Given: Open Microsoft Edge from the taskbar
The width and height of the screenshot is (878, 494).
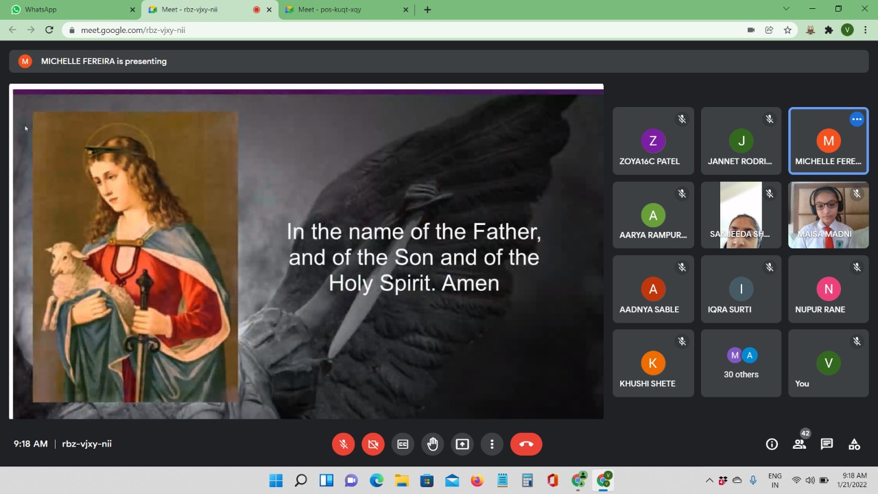Looking at the screenshot, I should pos(377,480).
